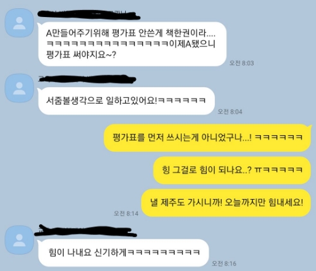This screenshot has height=271, width=316.
Task: Click the 오전 8:16 timestamp
Action: [224, 263]
